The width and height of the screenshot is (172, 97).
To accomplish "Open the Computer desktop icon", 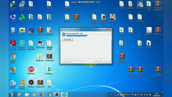I will click(x=13, y=18).
